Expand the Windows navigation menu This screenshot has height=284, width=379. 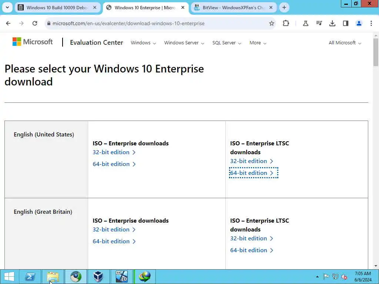point(143,43)
